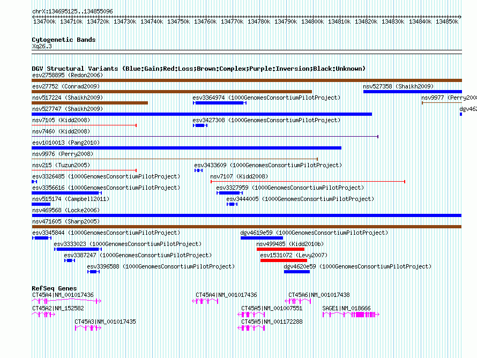The width and height of the screenshot is (477, 358).
Task: Open dgv4619e59 variant label
Action: [x=314, y=233]
